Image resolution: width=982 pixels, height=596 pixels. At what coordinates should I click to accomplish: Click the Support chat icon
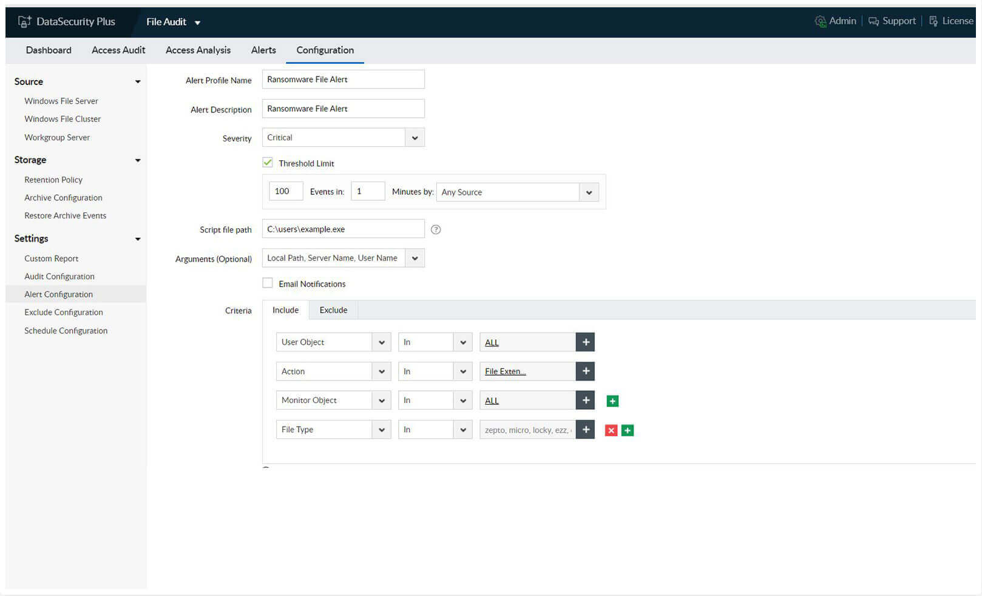coord(873,21)
